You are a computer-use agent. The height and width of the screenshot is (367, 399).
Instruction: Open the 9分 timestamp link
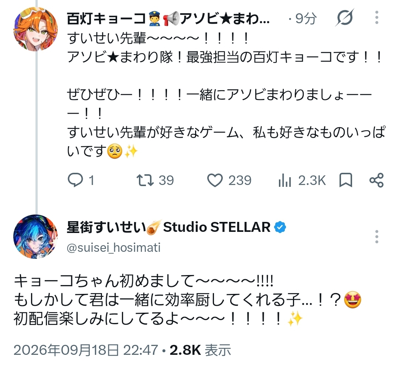(306, 18)
